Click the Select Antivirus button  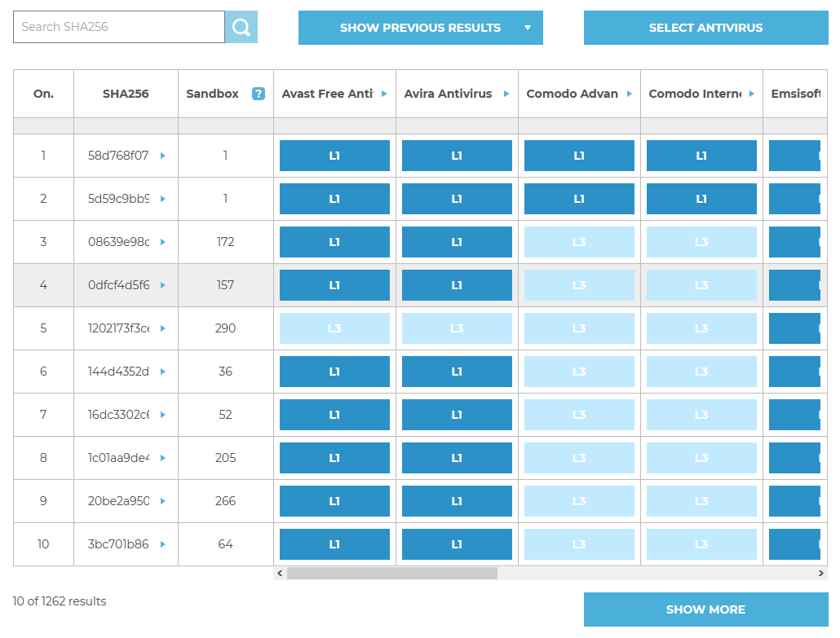[705, 28]
